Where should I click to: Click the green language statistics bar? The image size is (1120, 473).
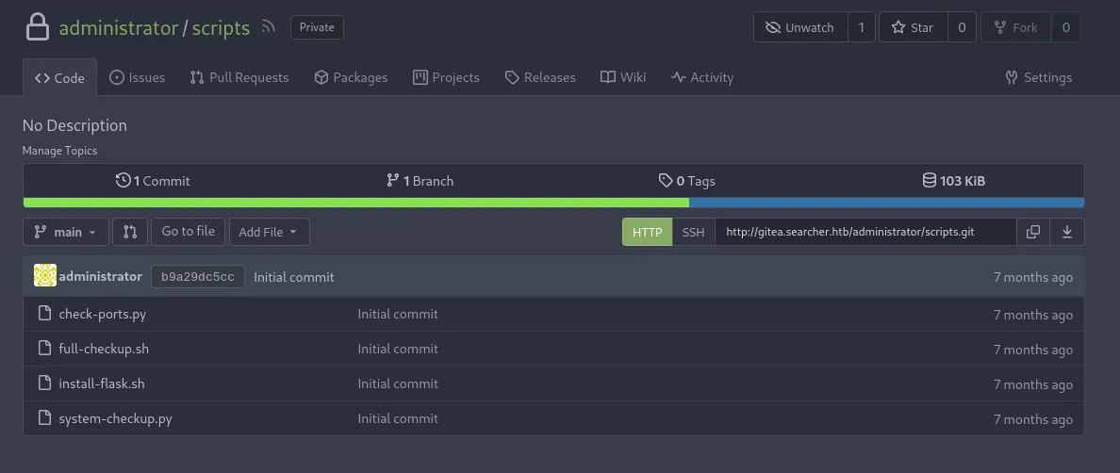click(355, 203)
